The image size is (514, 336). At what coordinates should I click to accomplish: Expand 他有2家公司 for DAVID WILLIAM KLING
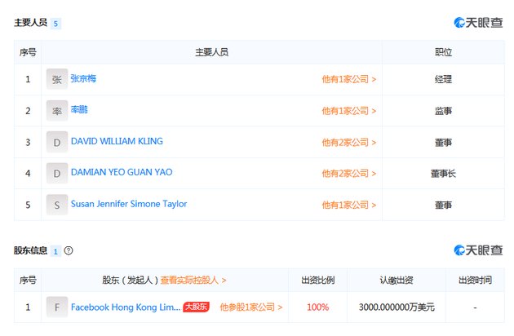349,143
